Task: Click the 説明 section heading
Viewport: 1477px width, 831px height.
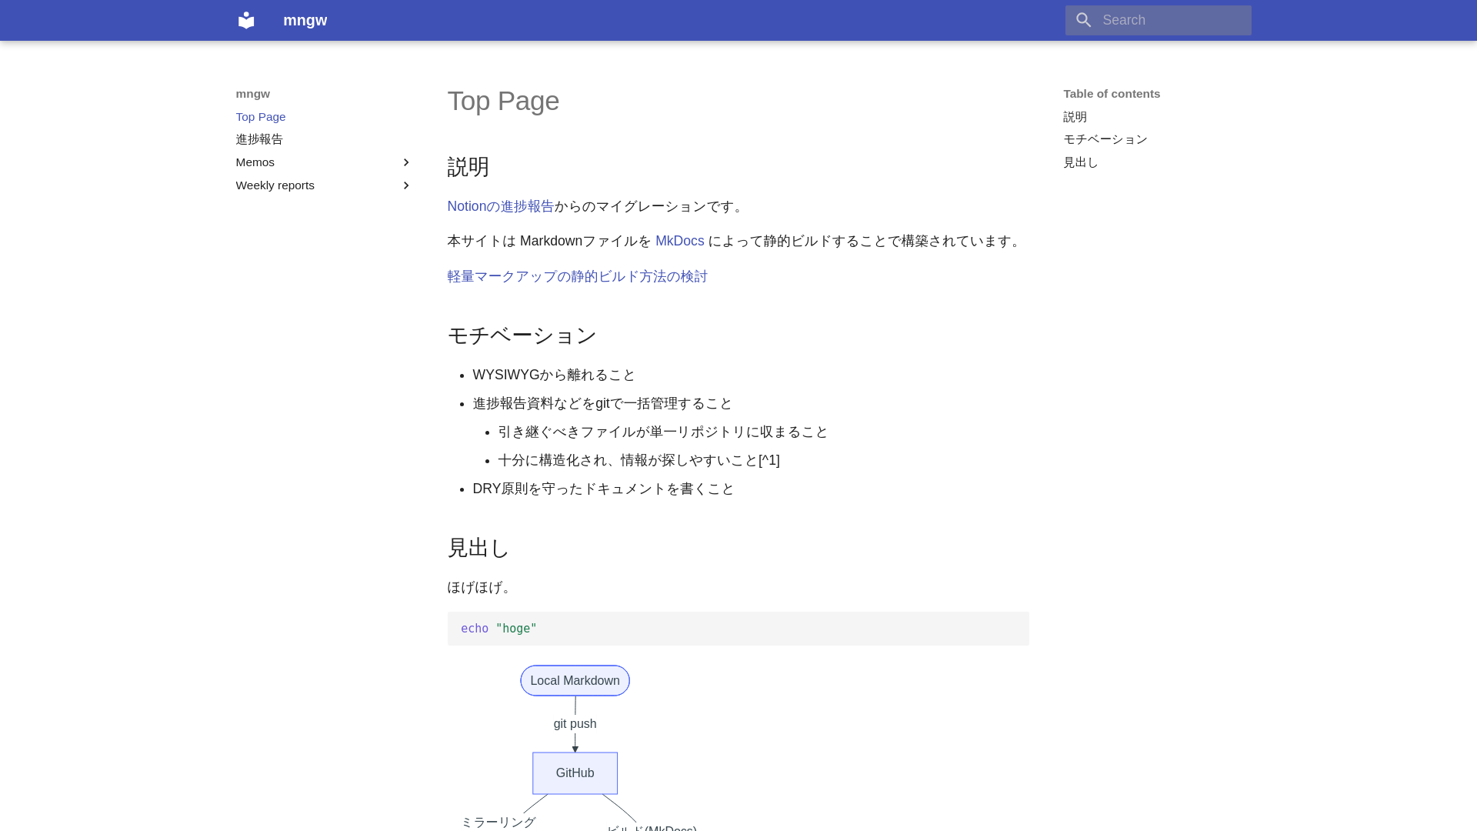Action: coord(468,167)
